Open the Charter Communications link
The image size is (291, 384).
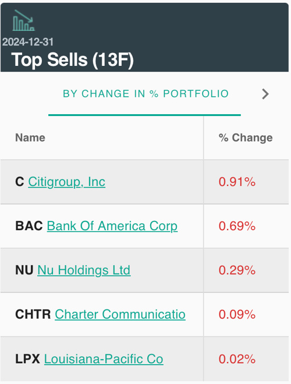click(x=120, y=315)
